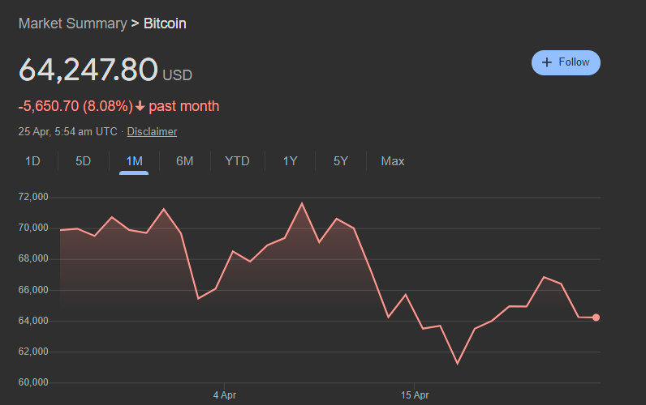The image size is (646, 405).
Task: Select the YTD time range tab
Action: point(237,161)
